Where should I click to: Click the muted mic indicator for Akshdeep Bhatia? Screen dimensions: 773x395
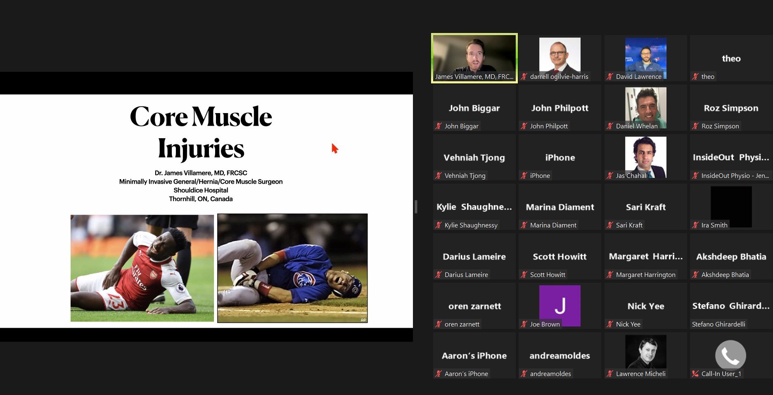(x=695, y=274)
